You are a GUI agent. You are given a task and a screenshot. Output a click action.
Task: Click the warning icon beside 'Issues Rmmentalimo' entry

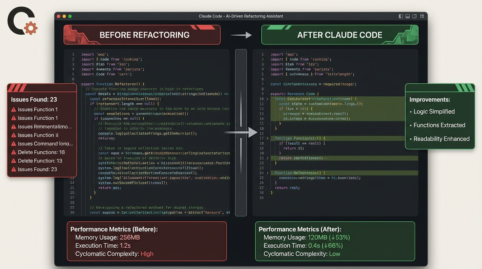pos(14,126)
